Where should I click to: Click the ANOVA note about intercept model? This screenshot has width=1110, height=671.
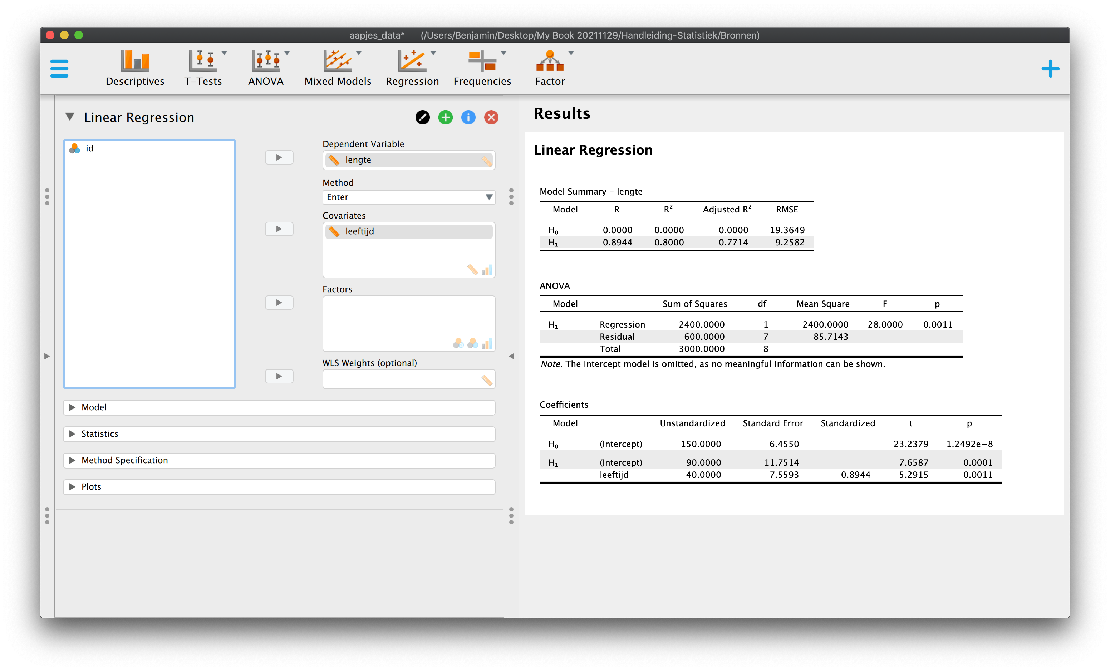713,364
